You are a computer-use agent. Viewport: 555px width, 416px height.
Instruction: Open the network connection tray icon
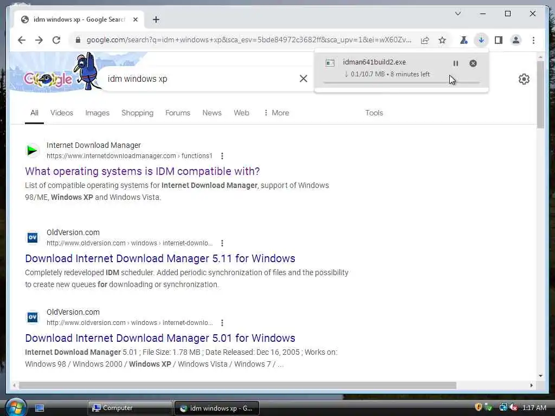503,407
